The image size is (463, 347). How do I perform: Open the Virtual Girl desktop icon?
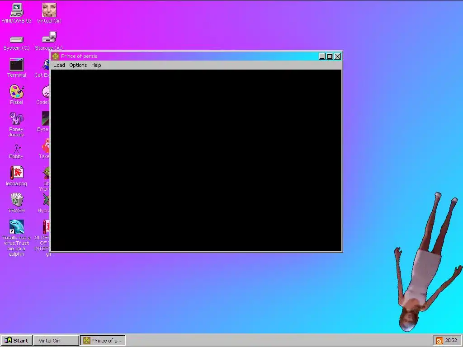point(49,13)
